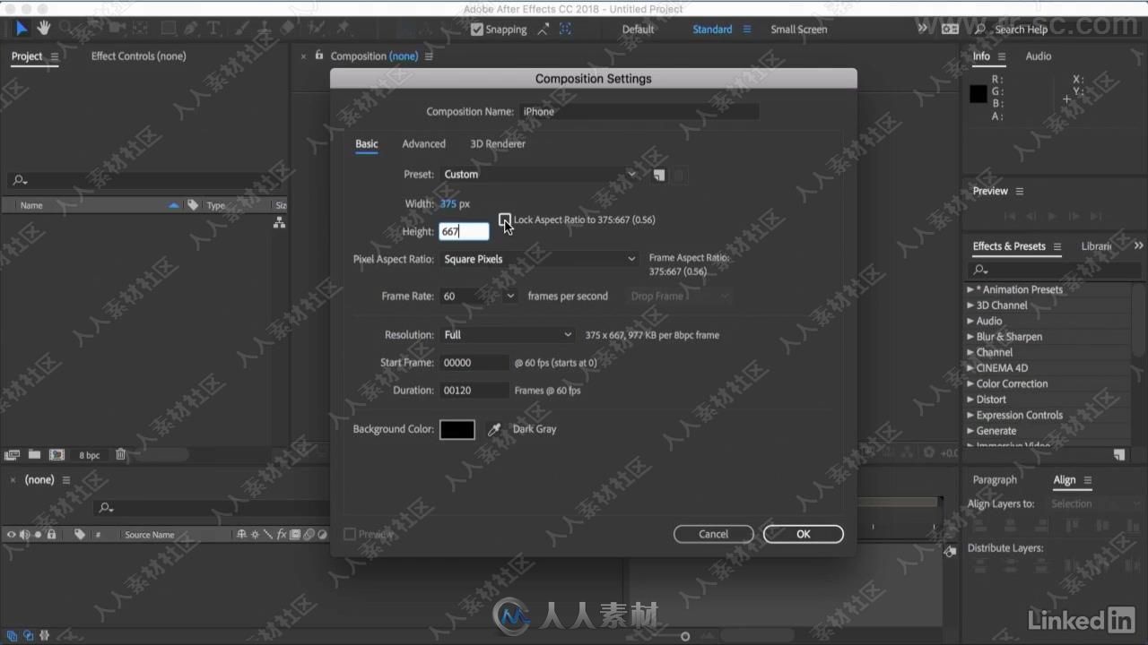Expand Blur & Sharpen effects category
The height and width of the screenshot is (645, 1148).
pos(970,337)
